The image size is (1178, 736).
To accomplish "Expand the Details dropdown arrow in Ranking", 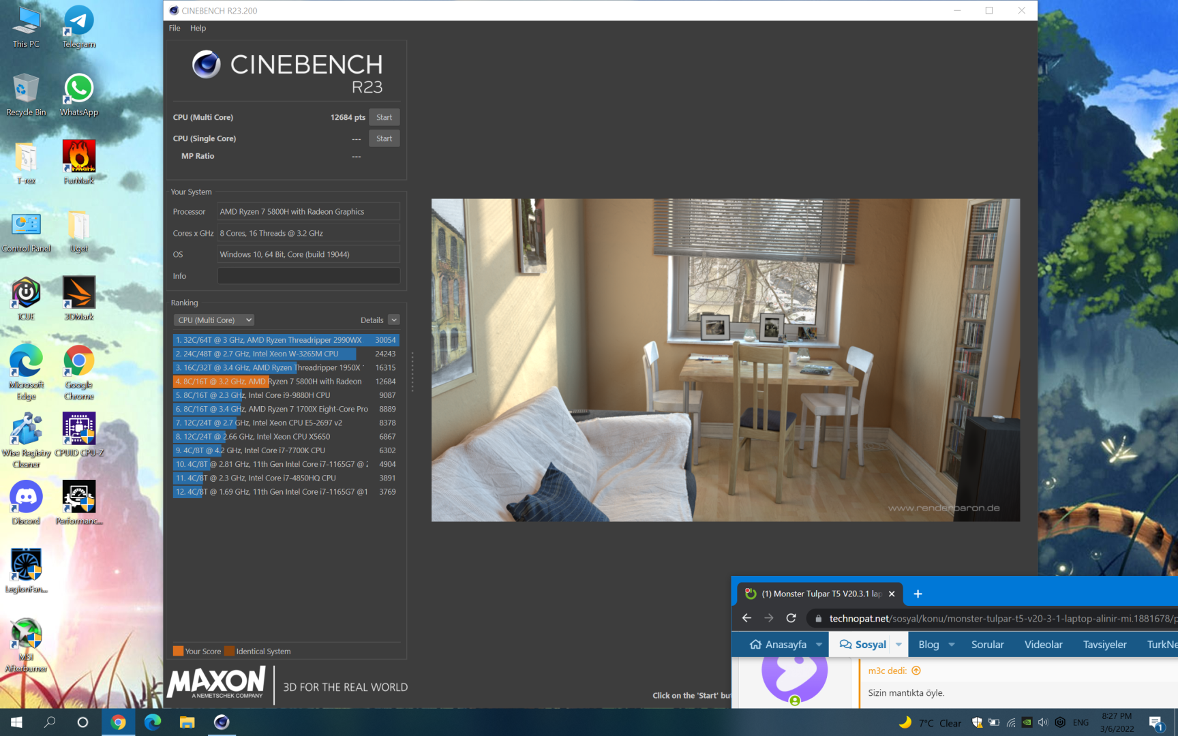I will 394,320.
